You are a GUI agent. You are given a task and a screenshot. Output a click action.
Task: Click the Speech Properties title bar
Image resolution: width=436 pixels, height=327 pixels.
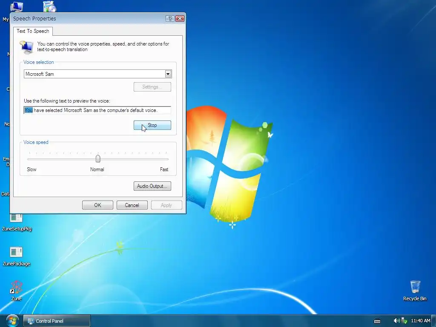[x=88, y=18]
